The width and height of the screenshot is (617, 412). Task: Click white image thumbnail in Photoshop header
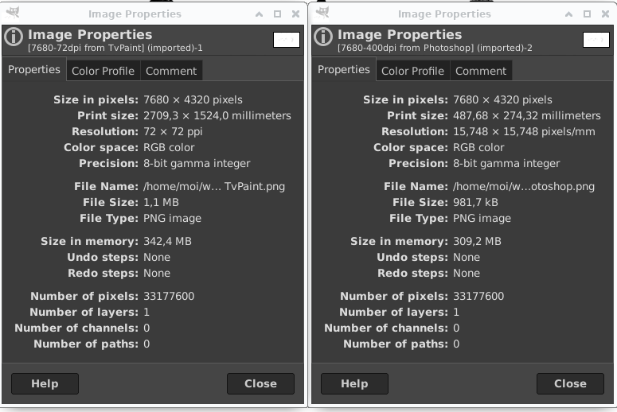click(596, 40)
